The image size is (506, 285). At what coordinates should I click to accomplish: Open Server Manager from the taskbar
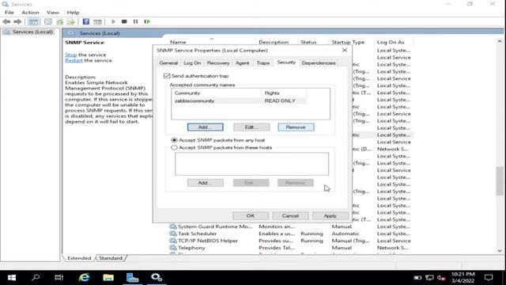click(132, 278)
